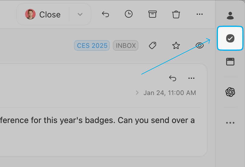This screenshot has height=167, width=245.
Task: Delete the conversation using the trash icon
Action: (x=176, y=14)
